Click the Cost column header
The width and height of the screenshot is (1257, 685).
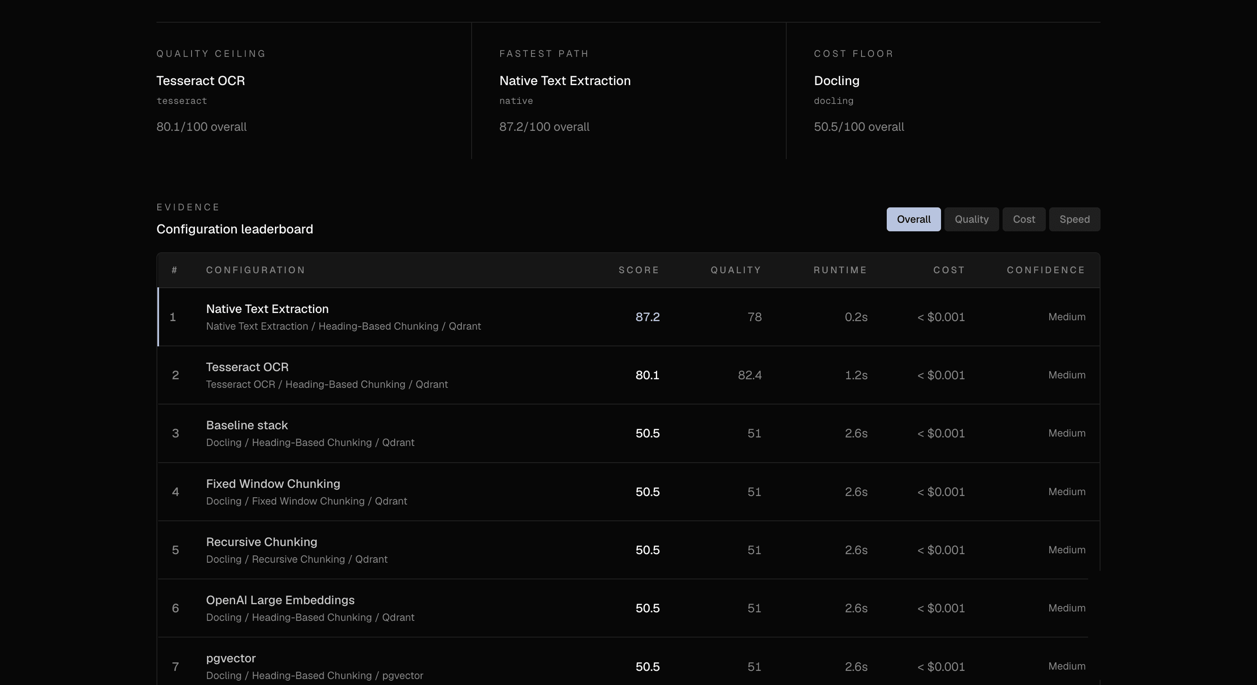949,270
